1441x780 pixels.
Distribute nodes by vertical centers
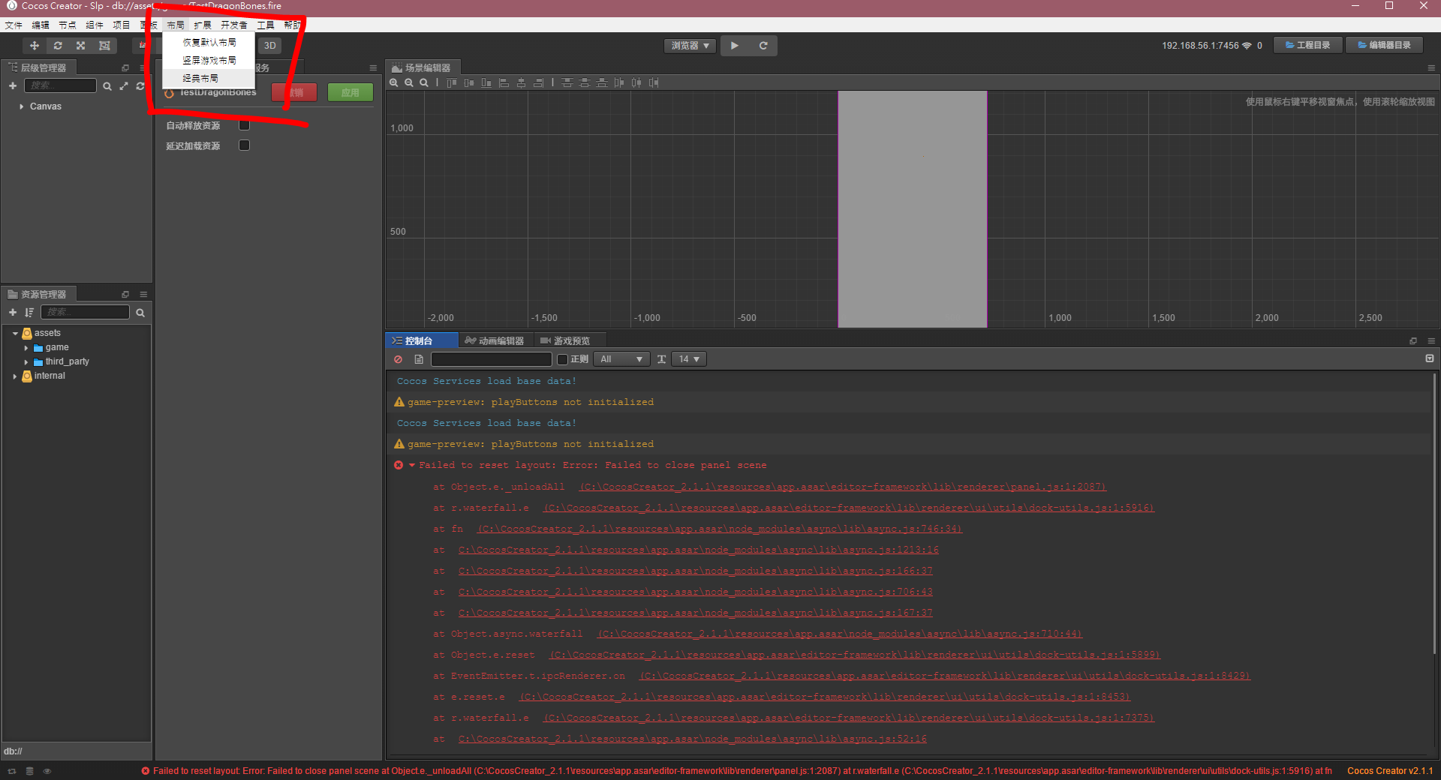click(x=585, y=82)
